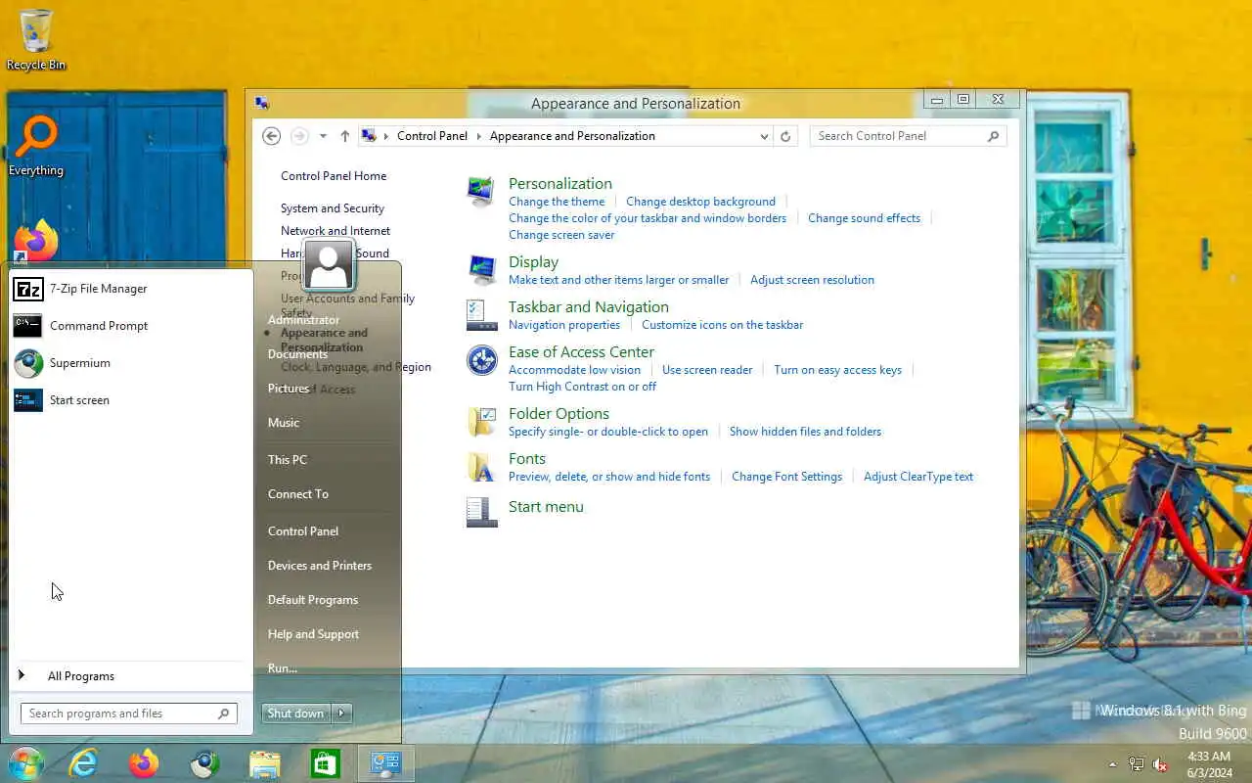Open Change desktop background link

tap(700, 202)
